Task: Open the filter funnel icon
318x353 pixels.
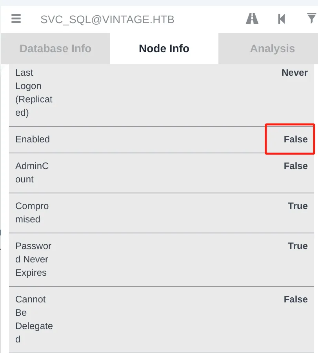Action: (312, 18)
